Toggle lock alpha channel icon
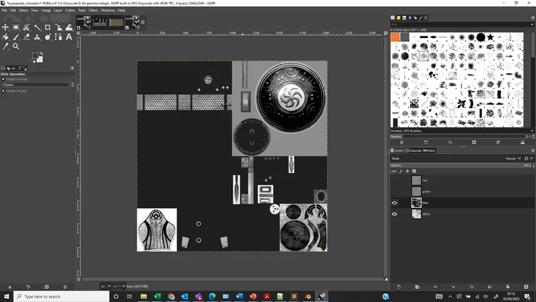This screenshot has height=302, width=536. tap(414, 171)
